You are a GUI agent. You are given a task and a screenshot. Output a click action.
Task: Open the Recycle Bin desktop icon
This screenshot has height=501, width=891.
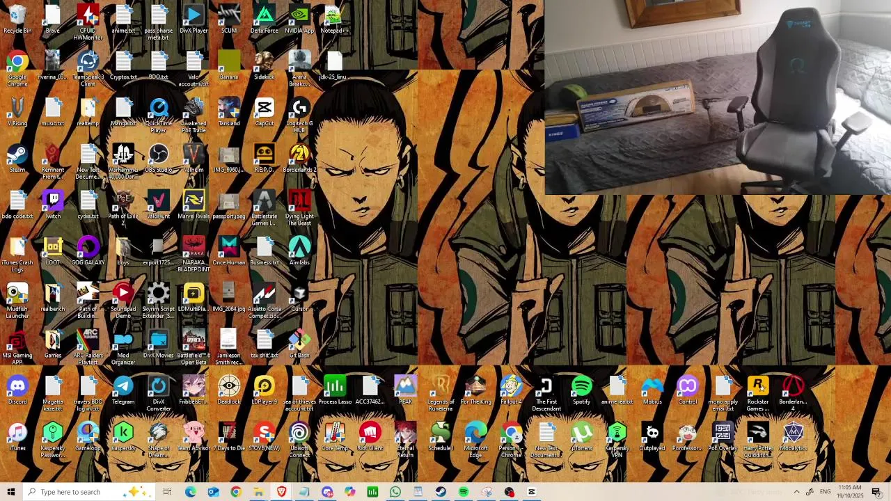point(17,19)
